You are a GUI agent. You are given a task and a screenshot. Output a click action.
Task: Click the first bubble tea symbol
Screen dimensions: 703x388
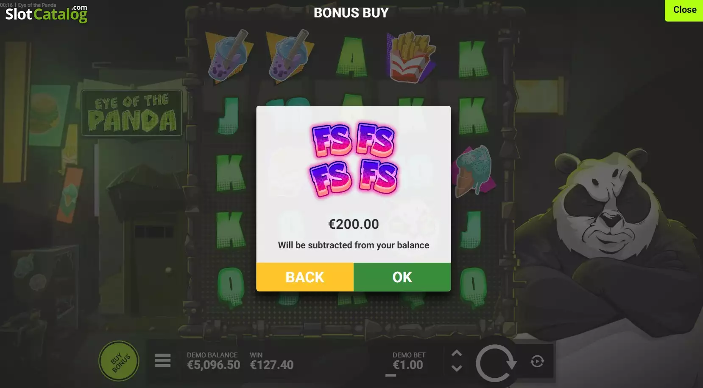[x=229, y=55]
